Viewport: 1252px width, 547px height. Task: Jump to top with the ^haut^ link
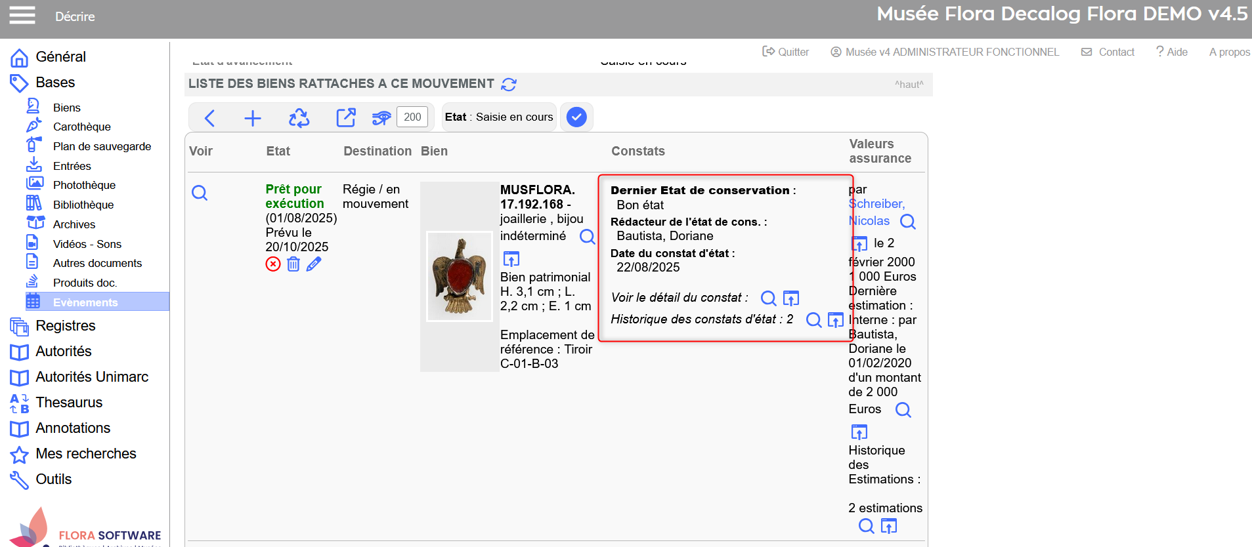pos(909,85)
